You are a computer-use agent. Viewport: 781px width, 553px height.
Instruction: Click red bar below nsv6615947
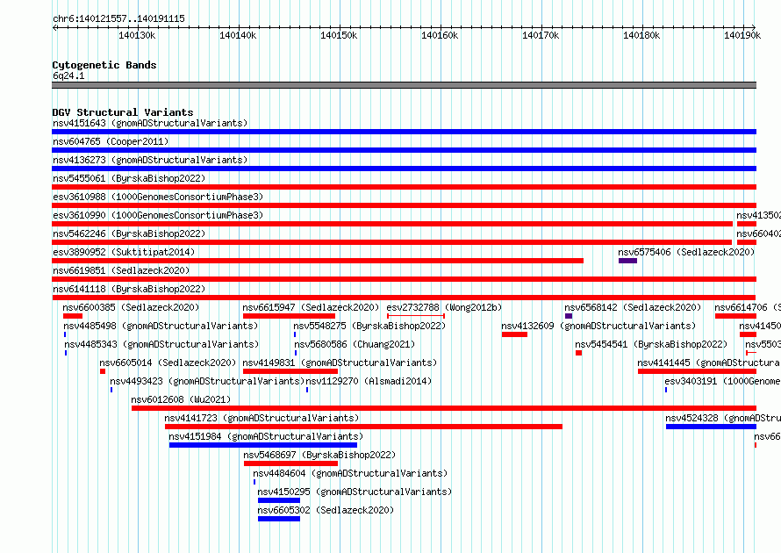click(289, 316)
